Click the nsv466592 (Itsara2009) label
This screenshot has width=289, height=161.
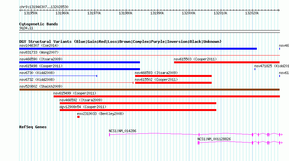(x=81, y=100)
